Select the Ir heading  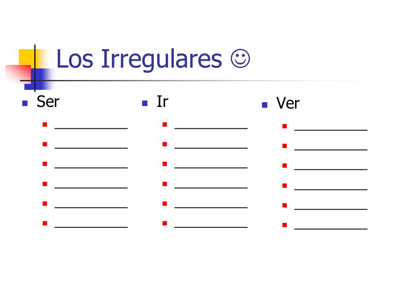[x=162, y=102]
